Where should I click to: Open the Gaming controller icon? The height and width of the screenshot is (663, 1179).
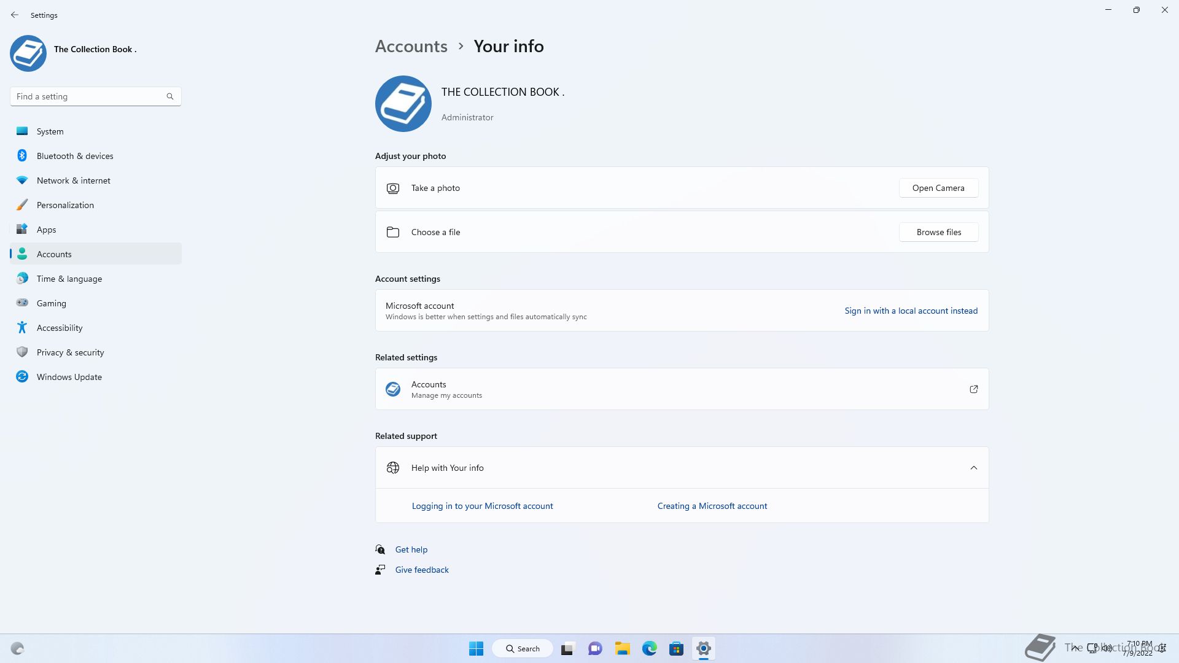tap(22, 303)
